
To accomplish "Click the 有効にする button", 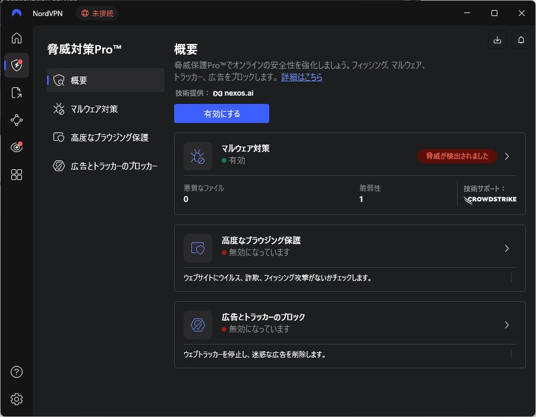I will click(x=221, y=113).
